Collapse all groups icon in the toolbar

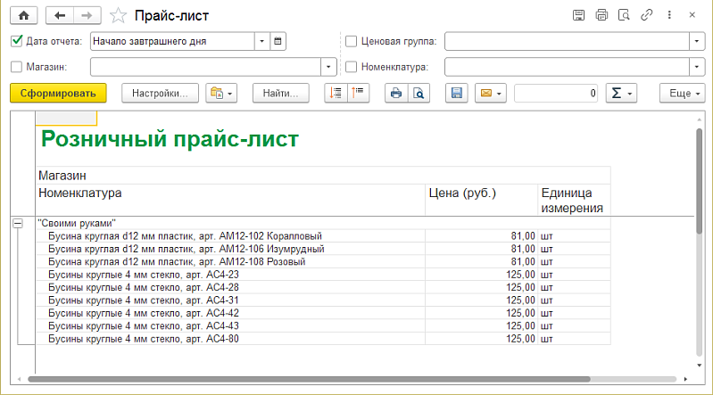358,93
